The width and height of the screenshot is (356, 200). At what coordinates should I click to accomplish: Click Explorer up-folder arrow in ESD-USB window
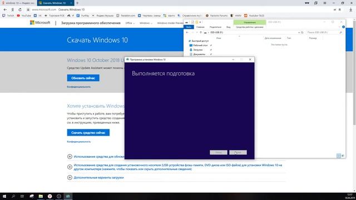201,32
